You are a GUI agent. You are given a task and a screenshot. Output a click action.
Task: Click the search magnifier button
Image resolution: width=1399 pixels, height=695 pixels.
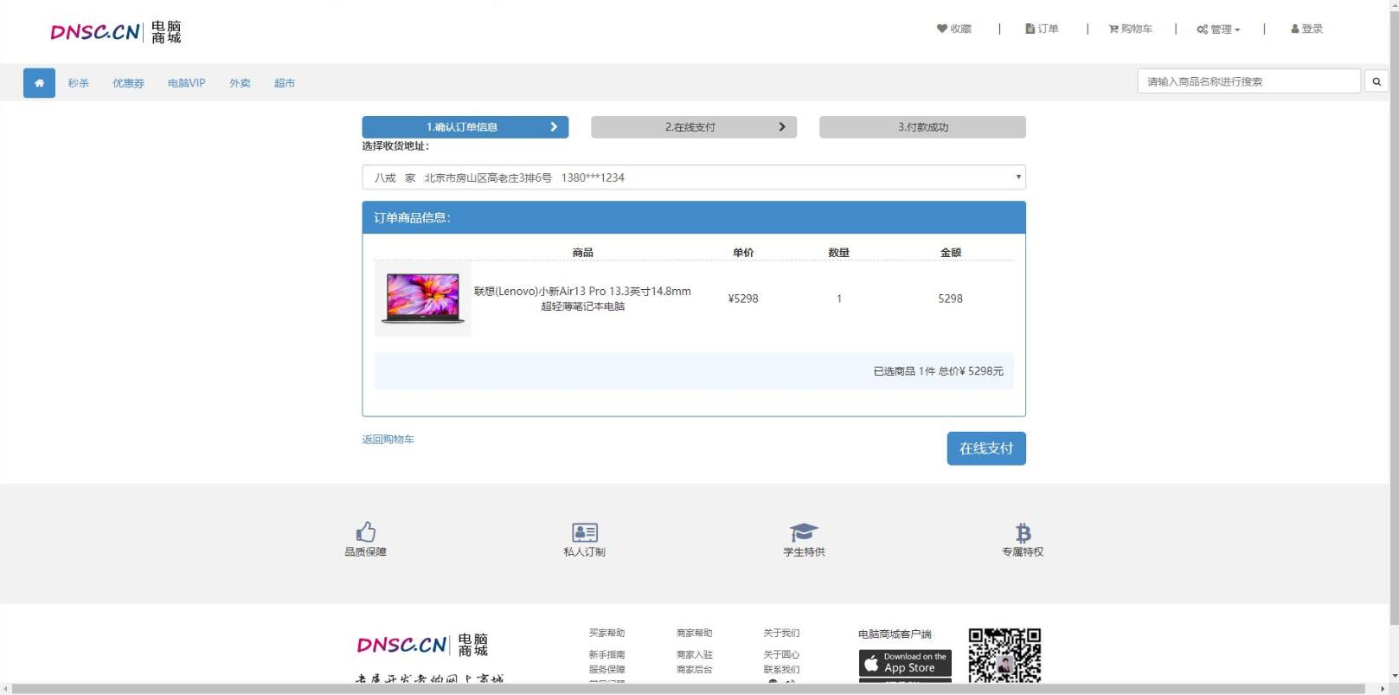coord(1377,81)
